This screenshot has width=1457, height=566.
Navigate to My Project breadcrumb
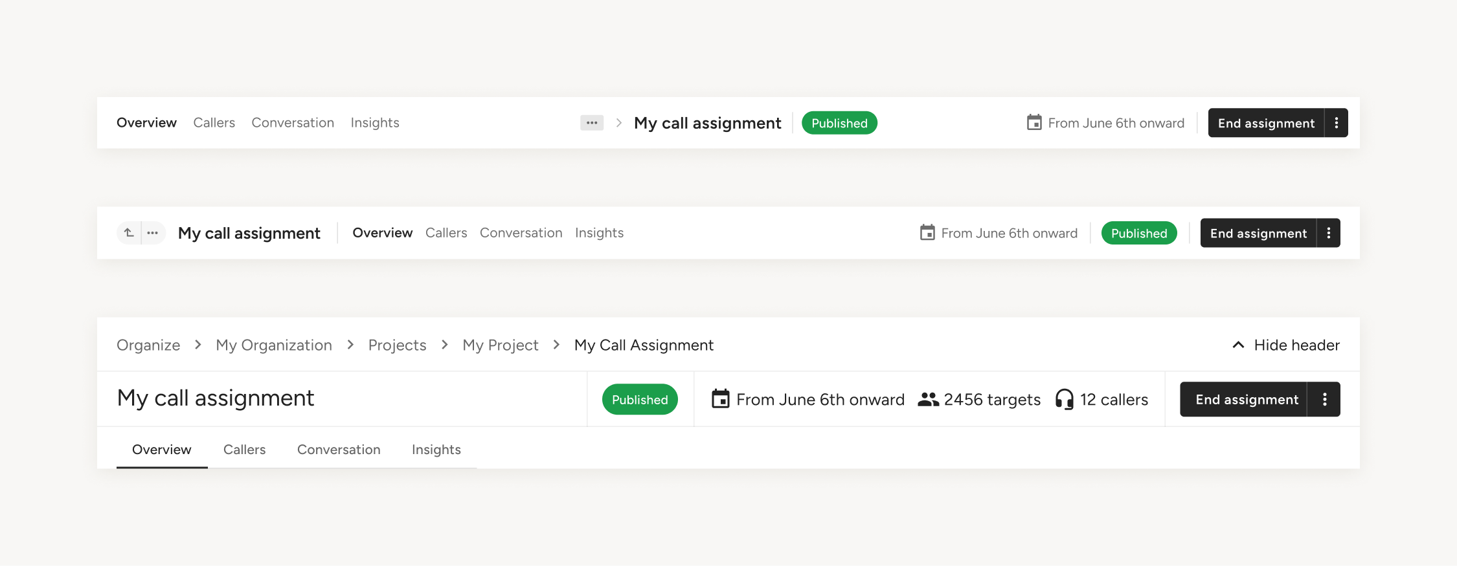pos(501,345)
